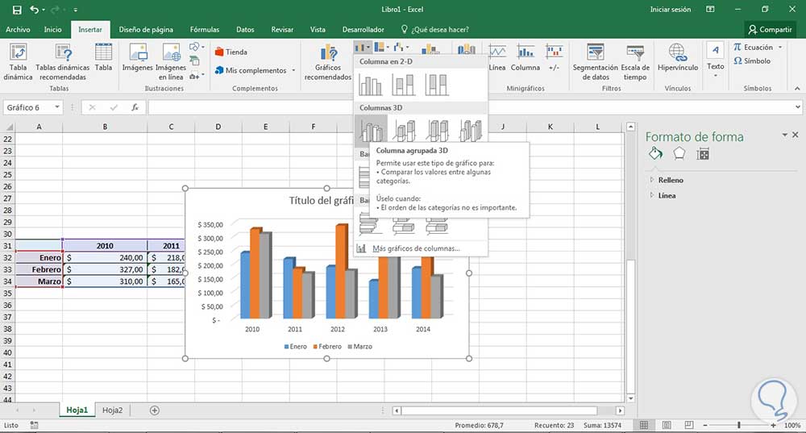This screenshot has width=806, height=433.
Task: Switch to the Fórmulas tab
Action: tap(205, 29)
